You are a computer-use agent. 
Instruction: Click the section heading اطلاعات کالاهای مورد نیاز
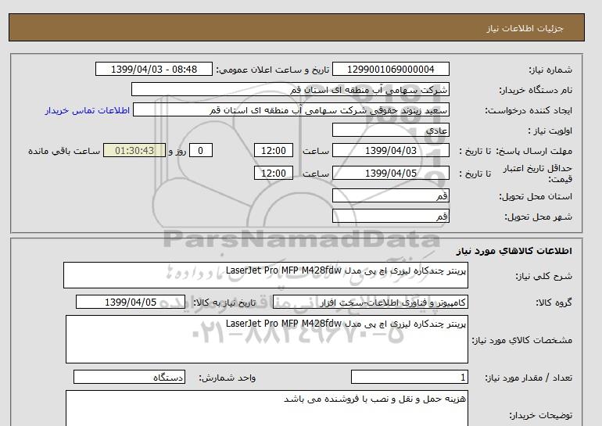coord(514,251)
